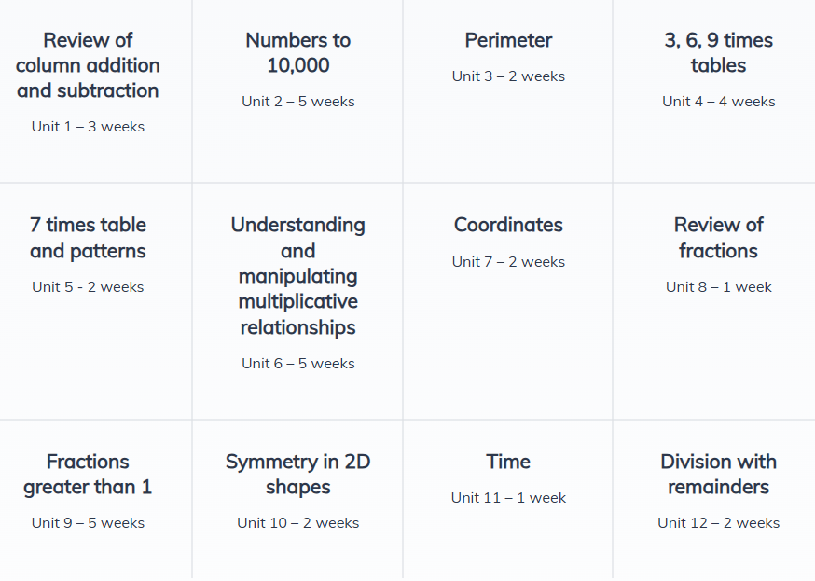The width and height of the screenshot is (815, 581).
Task: Open the Review of column addition and subtraction unit
Action: pyautogui.click(x=88, y=65)
